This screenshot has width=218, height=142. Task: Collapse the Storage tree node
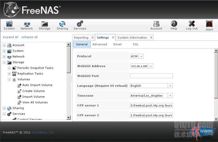4,62
